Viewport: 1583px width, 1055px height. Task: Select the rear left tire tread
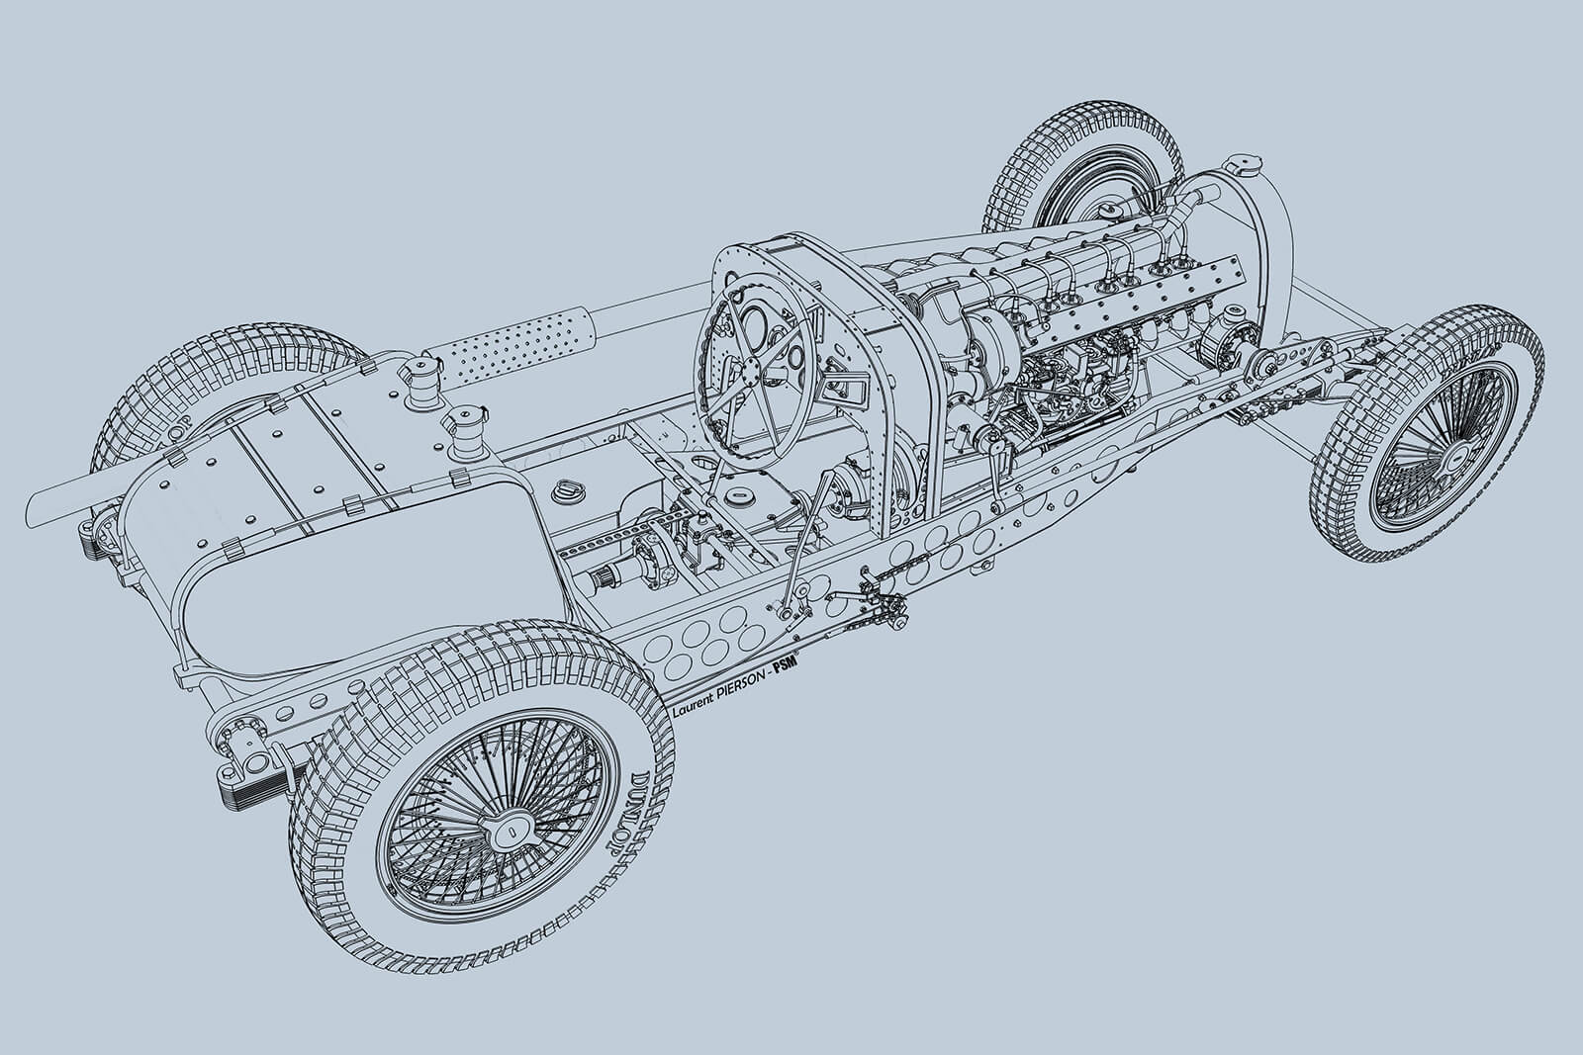pos(228,376)
